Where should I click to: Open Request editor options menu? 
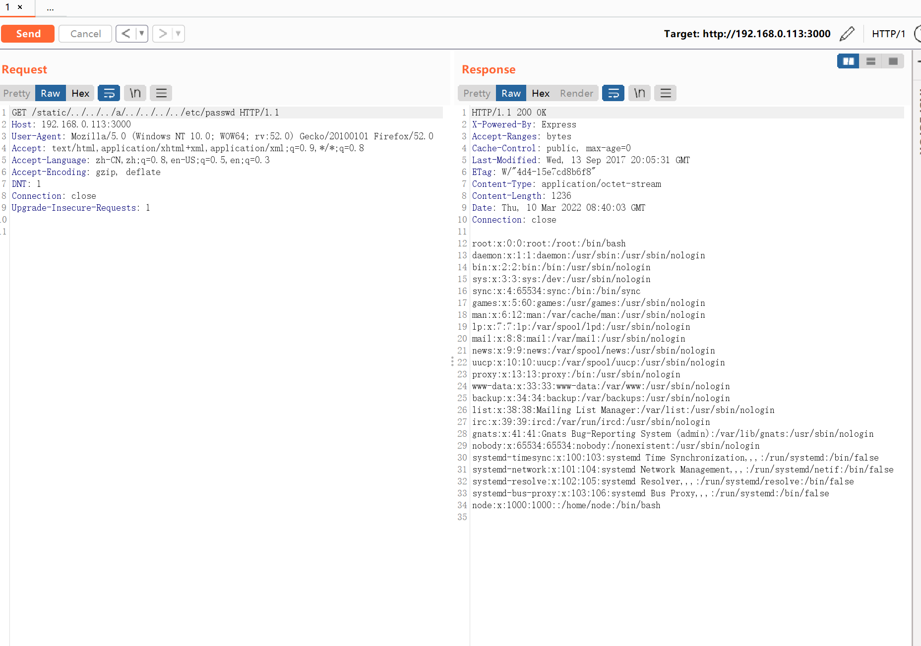161,93
